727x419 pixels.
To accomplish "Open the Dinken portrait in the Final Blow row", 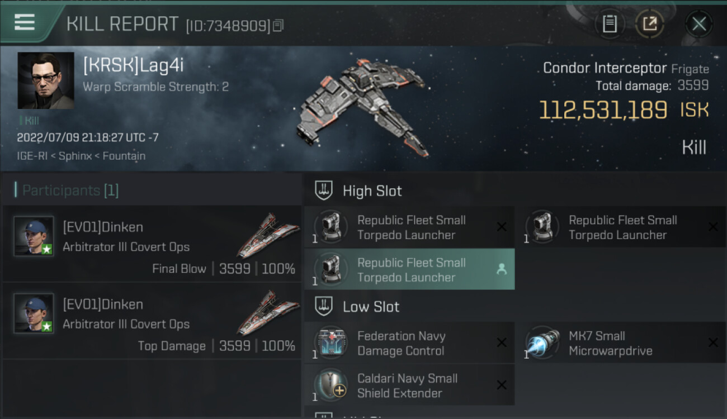I will coord(34,236).
